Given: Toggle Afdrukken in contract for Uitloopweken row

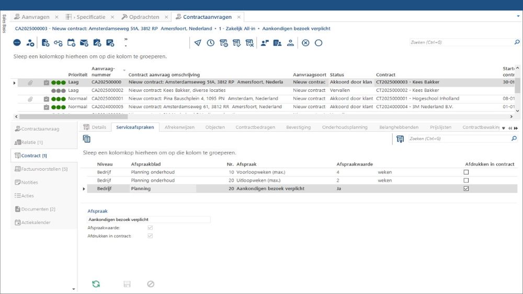Looking at the screenshot, I should [466, 180].
